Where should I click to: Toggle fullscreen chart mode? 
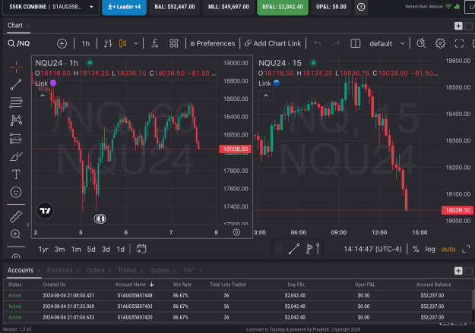coord(459,43)
